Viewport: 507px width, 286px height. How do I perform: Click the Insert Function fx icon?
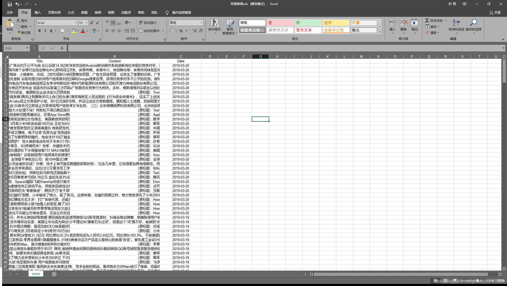[x=62, y=48]
